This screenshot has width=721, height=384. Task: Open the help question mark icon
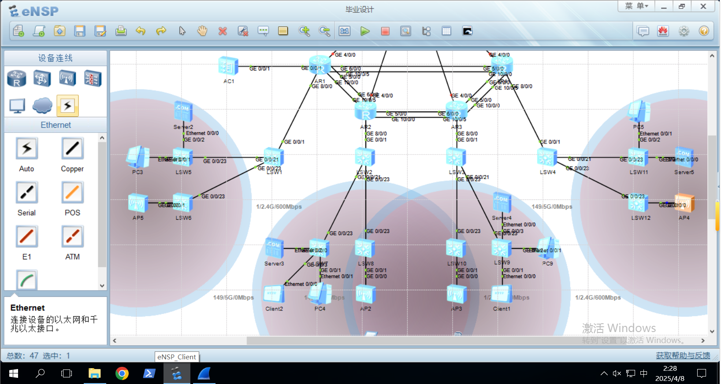tap(704, 31)
